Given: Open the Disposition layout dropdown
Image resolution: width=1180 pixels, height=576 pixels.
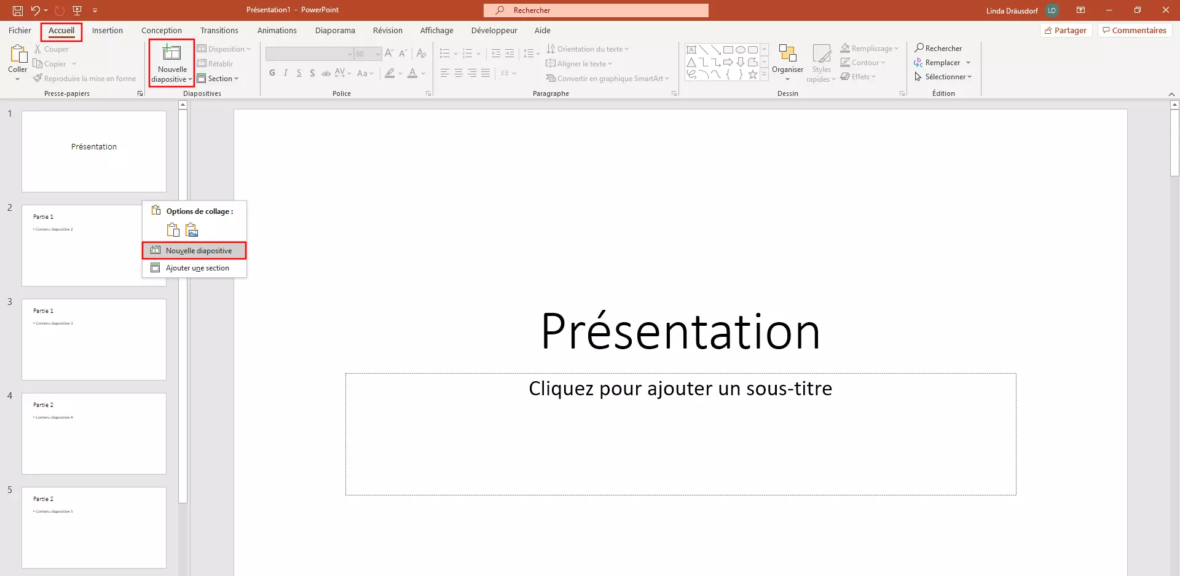Looking at the screenshot, I should pyautogui.click(x=224, y=49).
